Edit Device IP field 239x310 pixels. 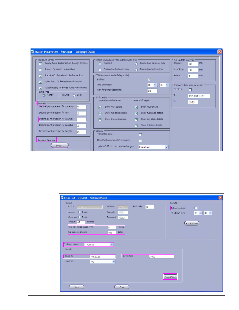tap(103, 257)
